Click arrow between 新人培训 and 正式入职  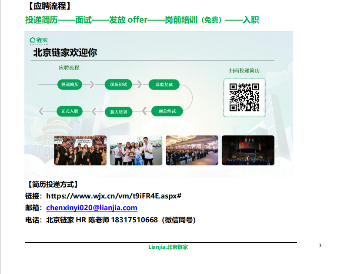point(94,111)
